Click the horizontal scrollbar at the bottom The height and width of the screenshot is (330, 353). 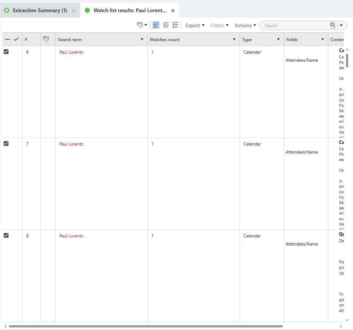click(146, 326)
